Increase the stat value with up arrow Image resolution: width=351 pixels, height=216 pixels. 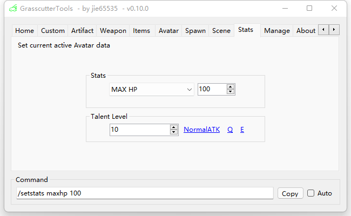pos(231,87)
